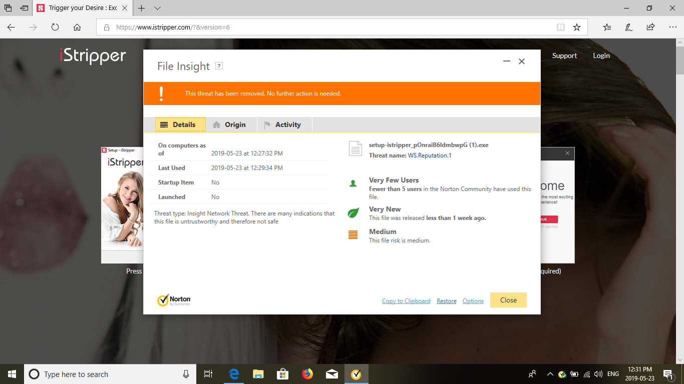Minimize the File Insight dialog
Screen dimensions: 684x384
point(507,61)
